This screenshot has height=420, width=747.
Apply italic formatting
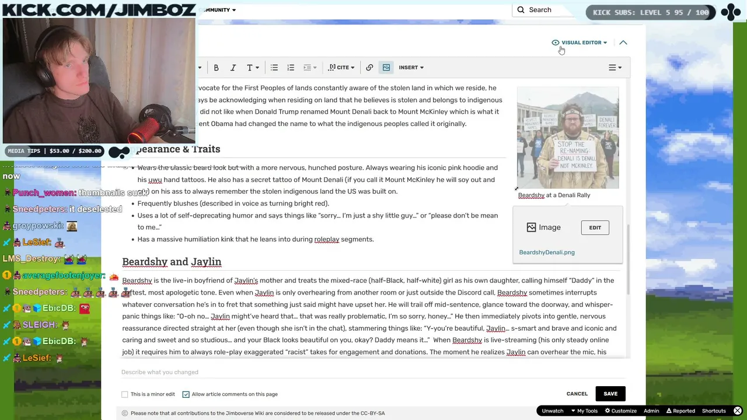pyautogui.click(x=233, y=68)
